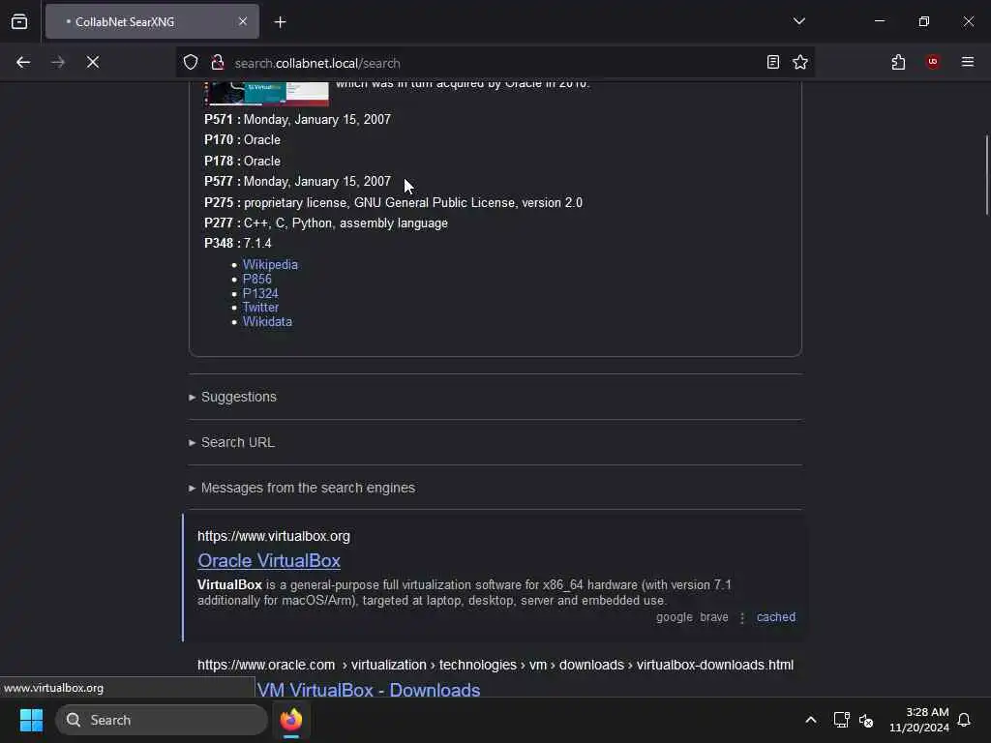Open the muted volume tray icon
This screenshot has width=991, height=743.
tap(866, 720)
